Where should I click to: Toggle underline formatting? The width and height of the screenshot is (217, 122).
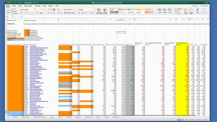pos(26,13)
